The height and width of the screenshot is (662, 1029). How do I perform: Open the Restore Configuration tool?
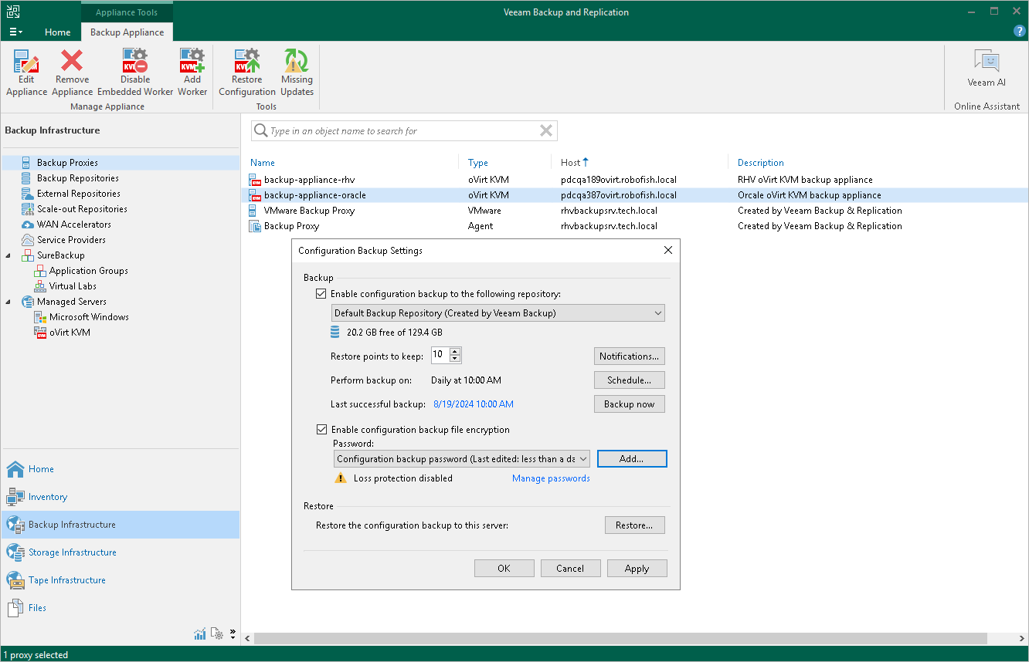[247, 73]
